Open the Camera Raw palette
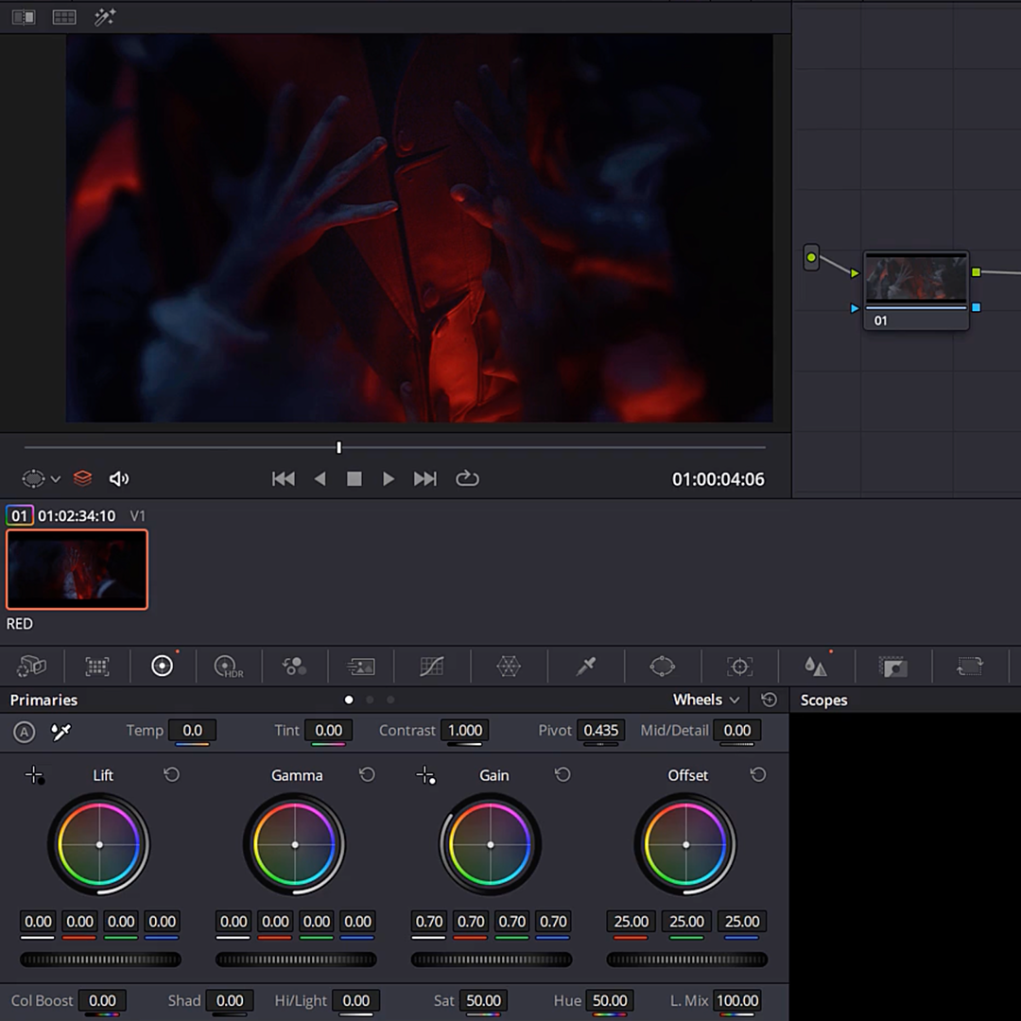The height and width of the screenshot is (1021, 1021). (x=31, y=666)
